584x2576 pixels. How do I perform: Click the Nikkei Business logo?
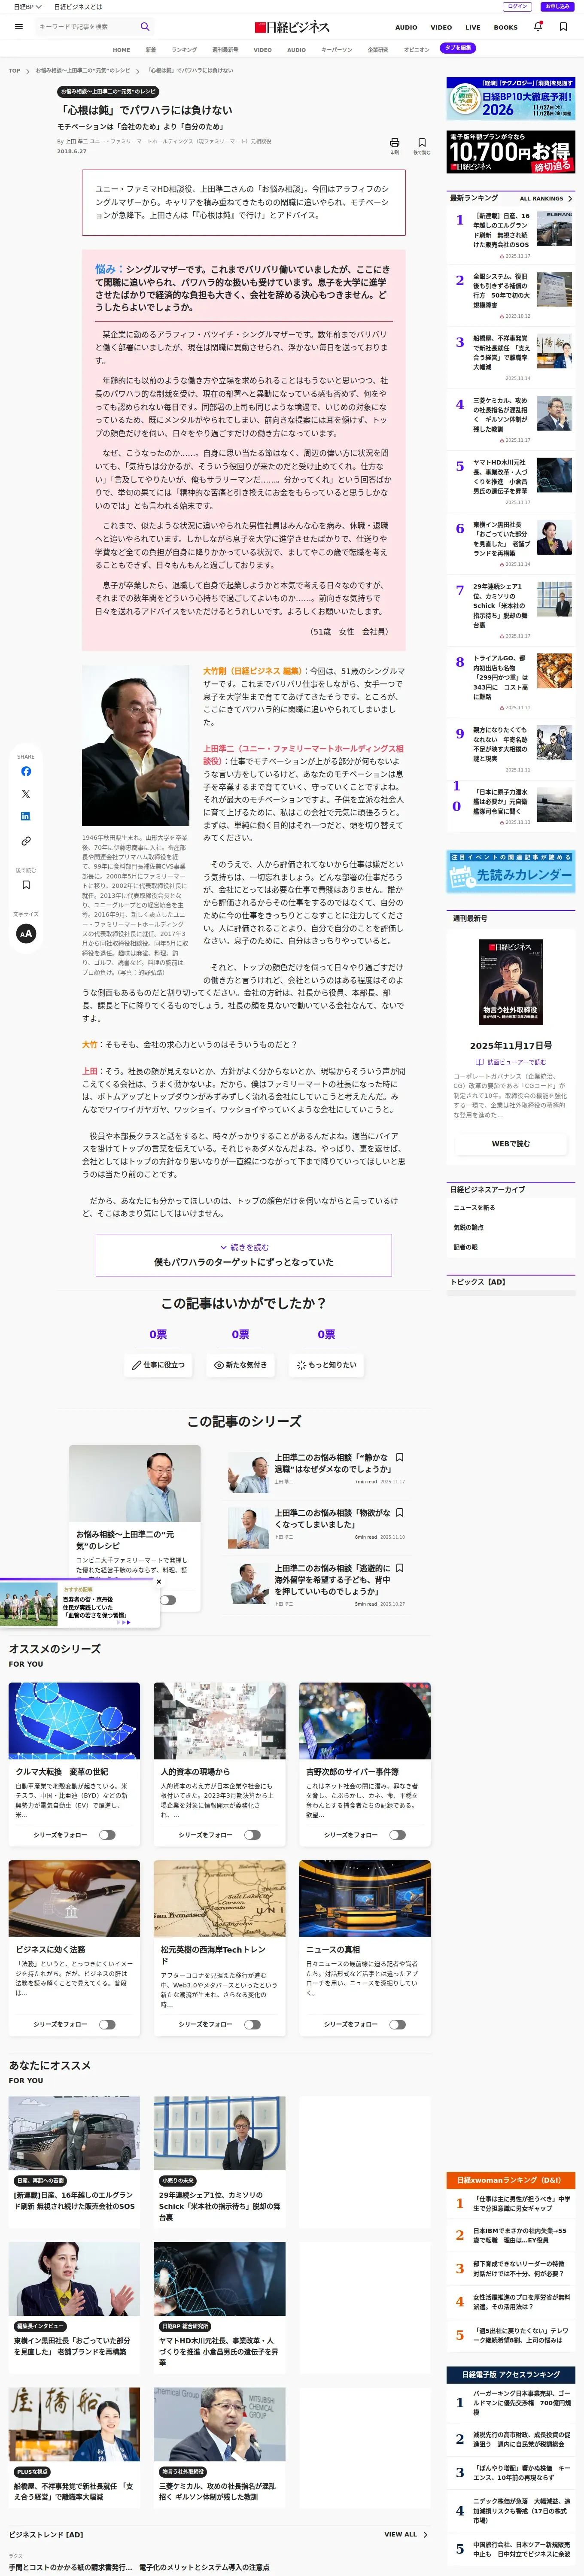point(291,27)
